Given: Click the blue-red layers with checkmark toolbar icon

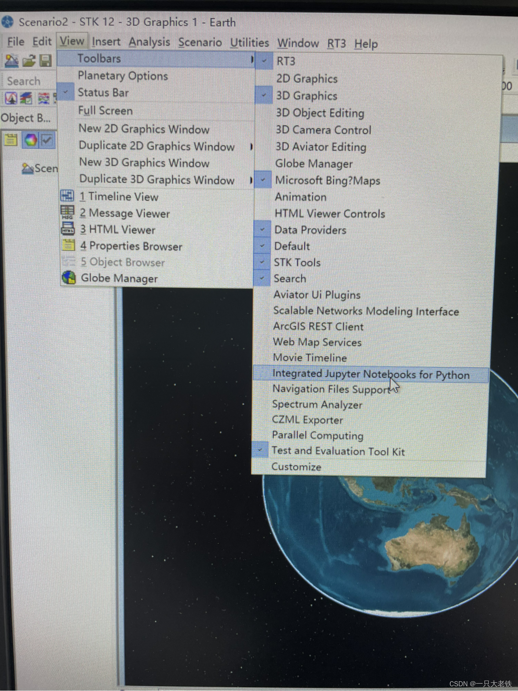Looking at the screenshot, I should coord(26,98).
